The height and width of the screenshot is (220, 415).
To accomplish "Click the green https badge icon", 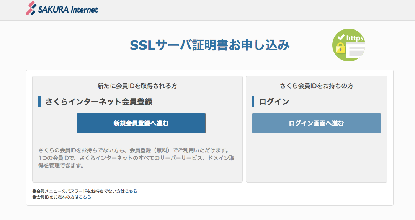I will coord(348,45).
